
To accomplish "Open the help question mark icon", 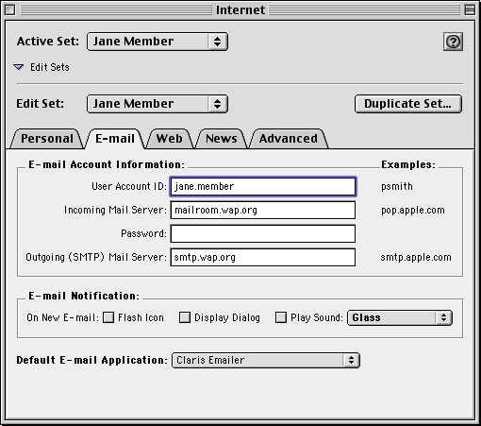I will [453, 42].
